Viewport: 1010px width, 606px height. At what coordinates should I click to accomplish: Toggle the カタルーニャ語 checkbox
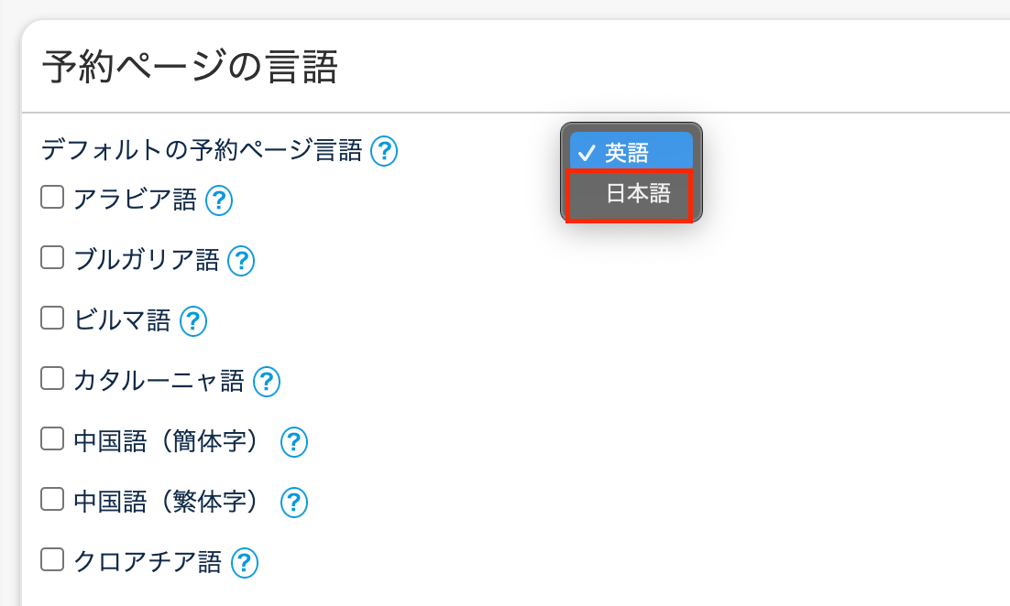tap(52, 379)
